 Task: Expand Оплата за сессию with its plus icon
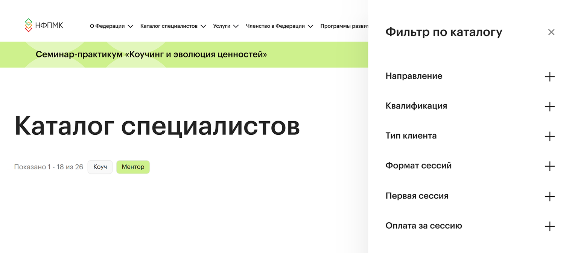pos(550,226)
